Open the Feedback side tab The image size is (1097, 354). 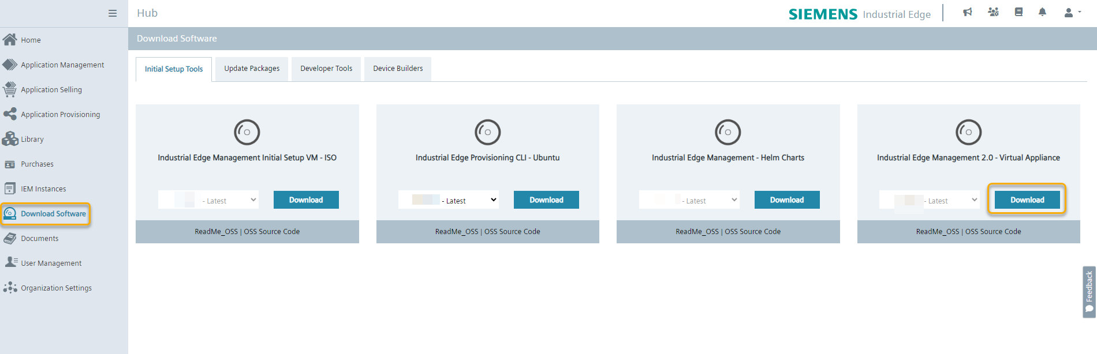[x=1089, y=292]
